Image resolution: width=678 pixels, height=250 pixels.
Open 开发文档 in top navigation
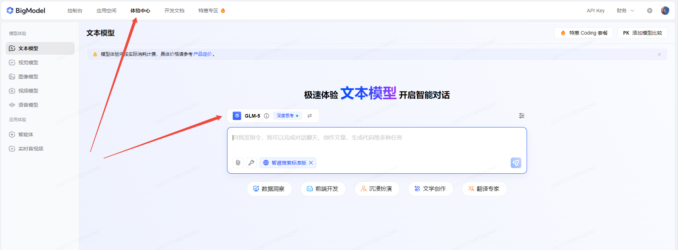(x=174, y=11)
